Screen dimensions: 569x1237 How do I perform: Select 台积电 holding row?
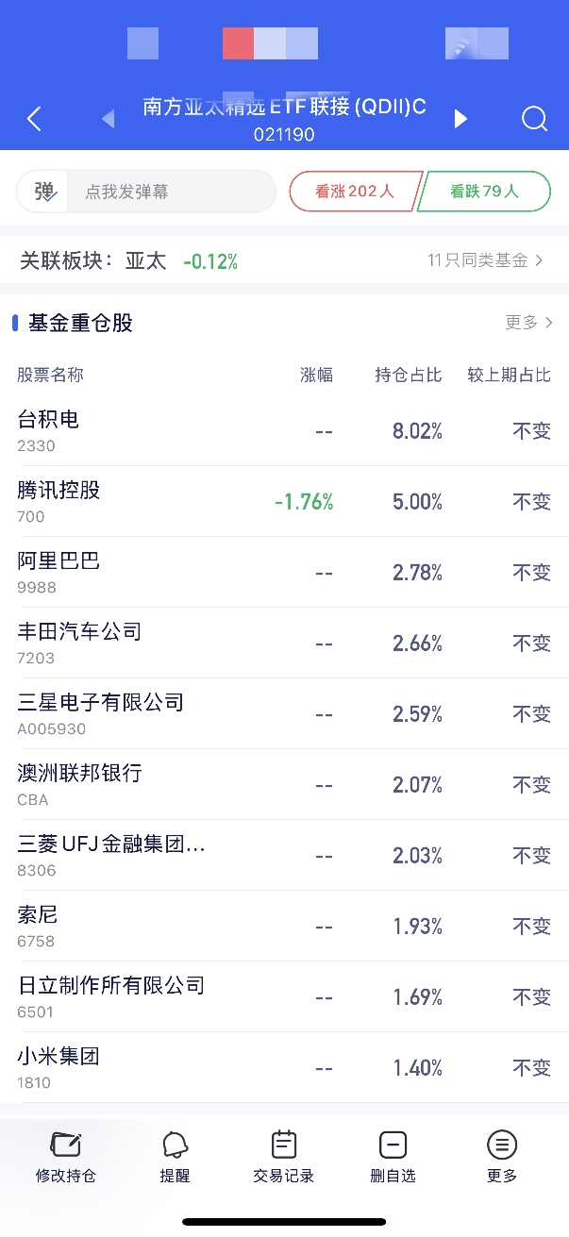[284, 430]
